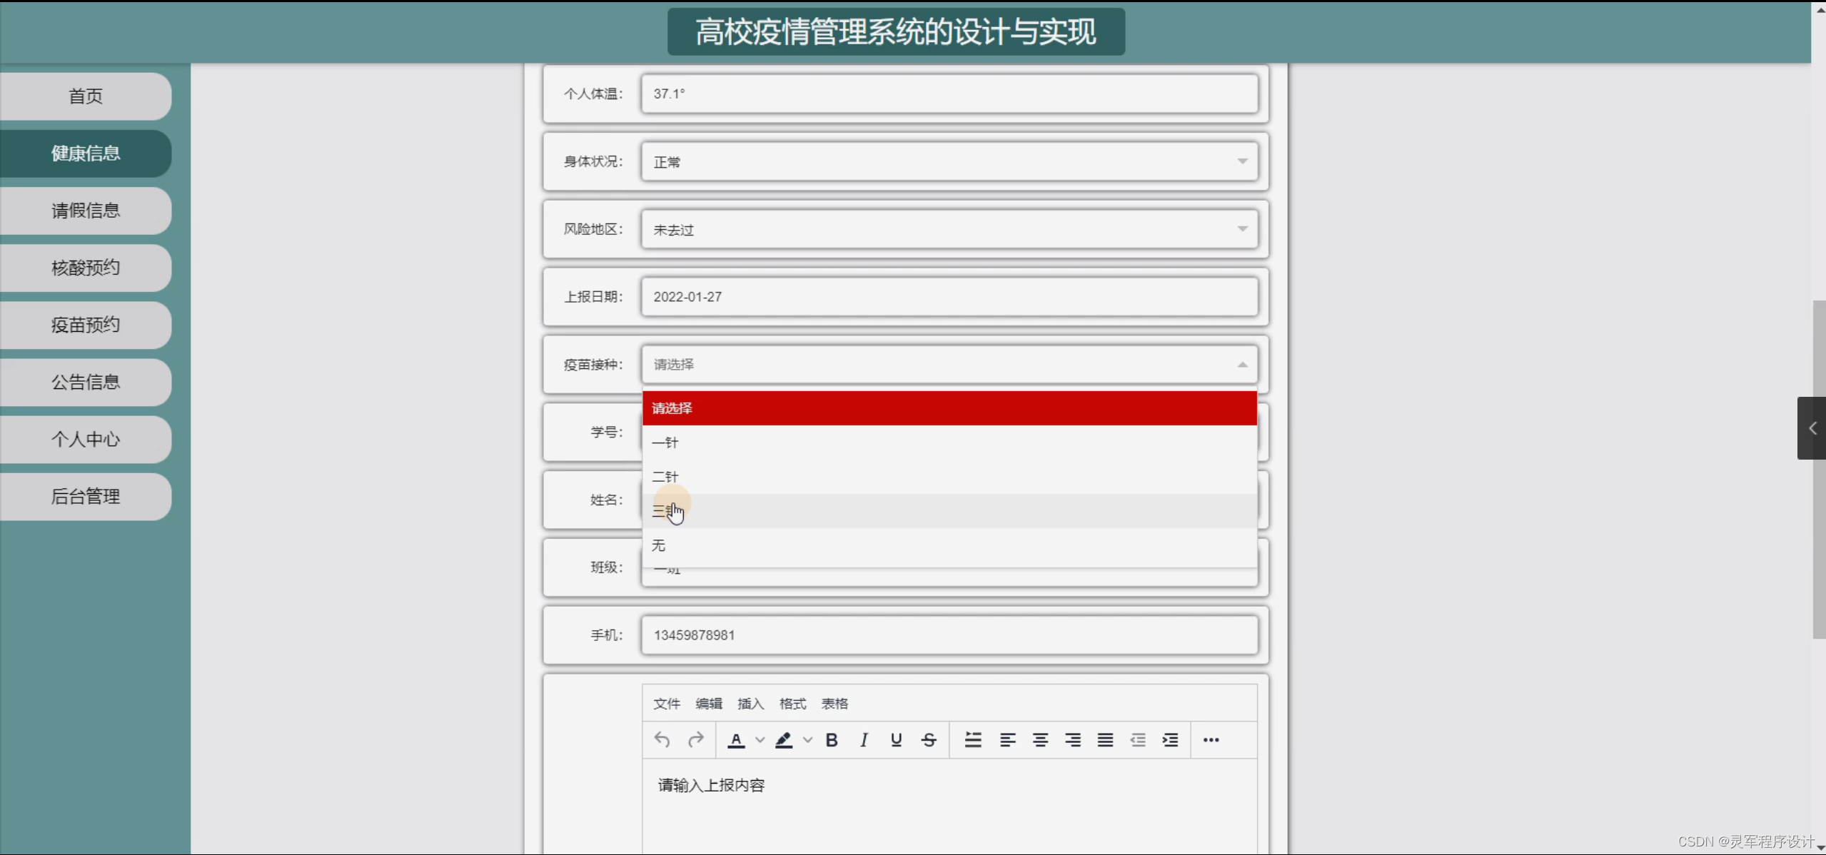This screenshot has width=1826, height=855.
Task: Open the 格式 menu in the editor
Action: pos(792,704)
